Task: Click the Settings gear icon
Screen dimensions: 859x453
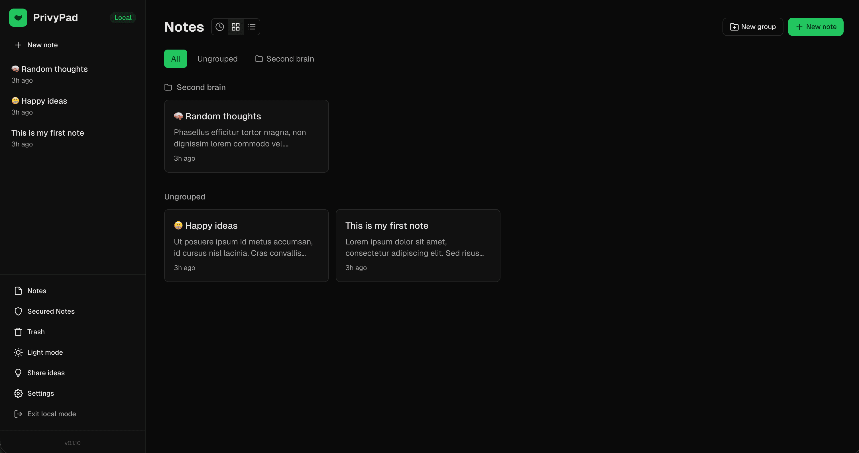Action: [18, 393]
